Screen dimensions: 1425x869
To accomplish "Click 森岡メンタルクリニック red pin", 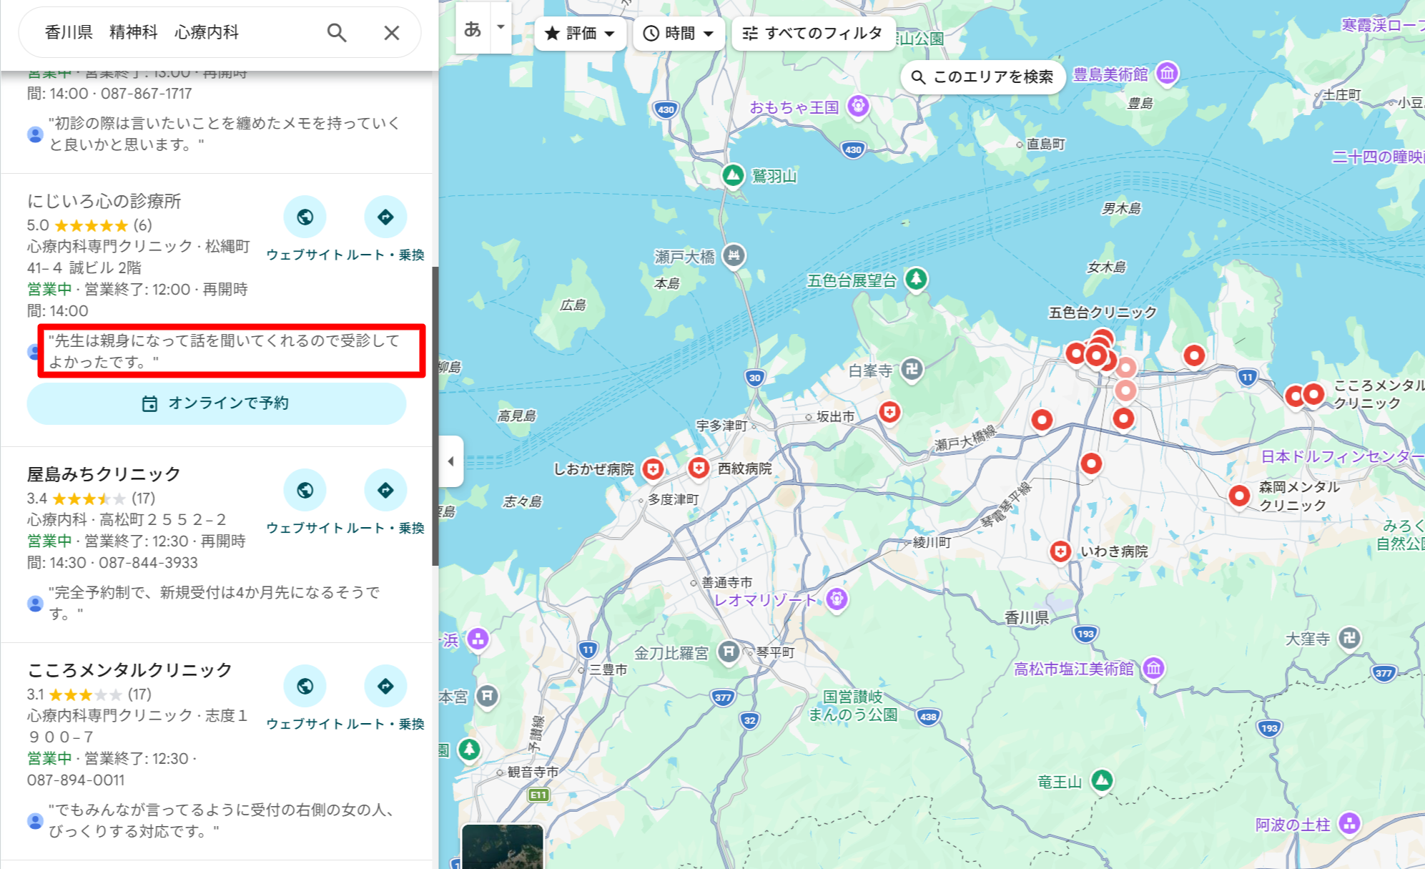I will (x=1239, y=495).
